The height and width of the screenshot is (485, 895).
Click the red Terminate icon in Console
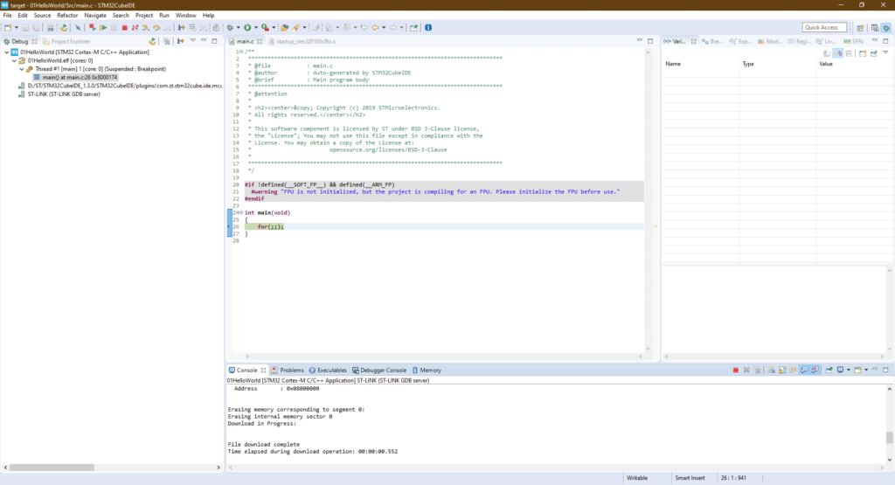[736, 371]
